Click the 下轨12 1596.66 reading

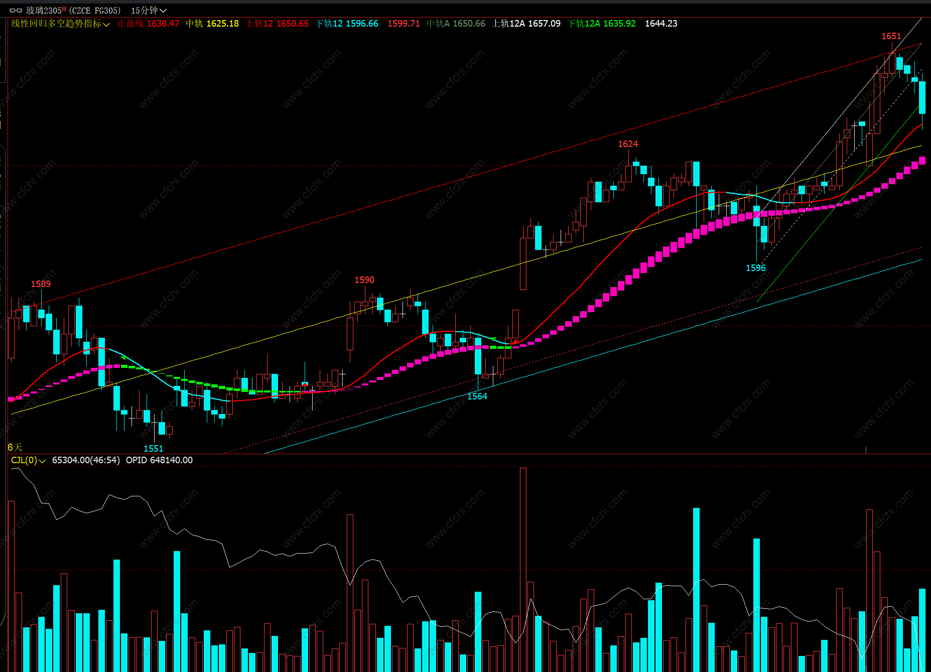(x=347, y=24)
